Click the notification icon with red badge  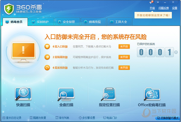click(151, 2)
